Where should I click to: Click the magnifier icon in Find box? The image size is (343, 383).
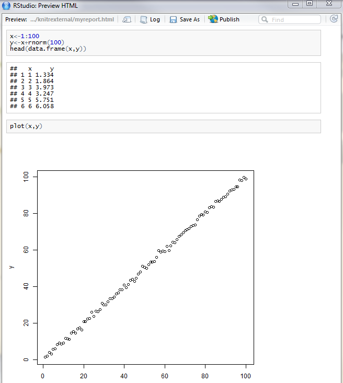click(265, 19)
